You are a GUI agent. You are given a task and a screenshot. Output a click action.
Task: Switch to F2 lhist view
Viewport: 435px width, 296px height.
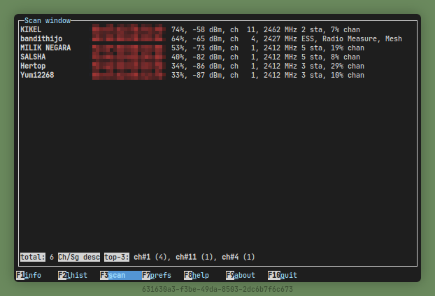pyautogui.click(x=73, y=276)
